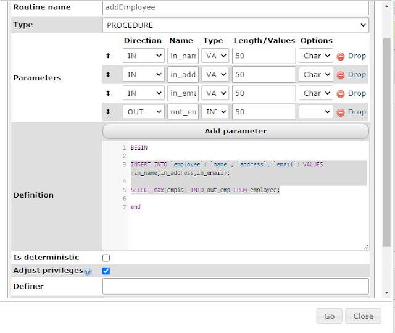Untick the Adjust privileges checkbox

tap(106, 271)
